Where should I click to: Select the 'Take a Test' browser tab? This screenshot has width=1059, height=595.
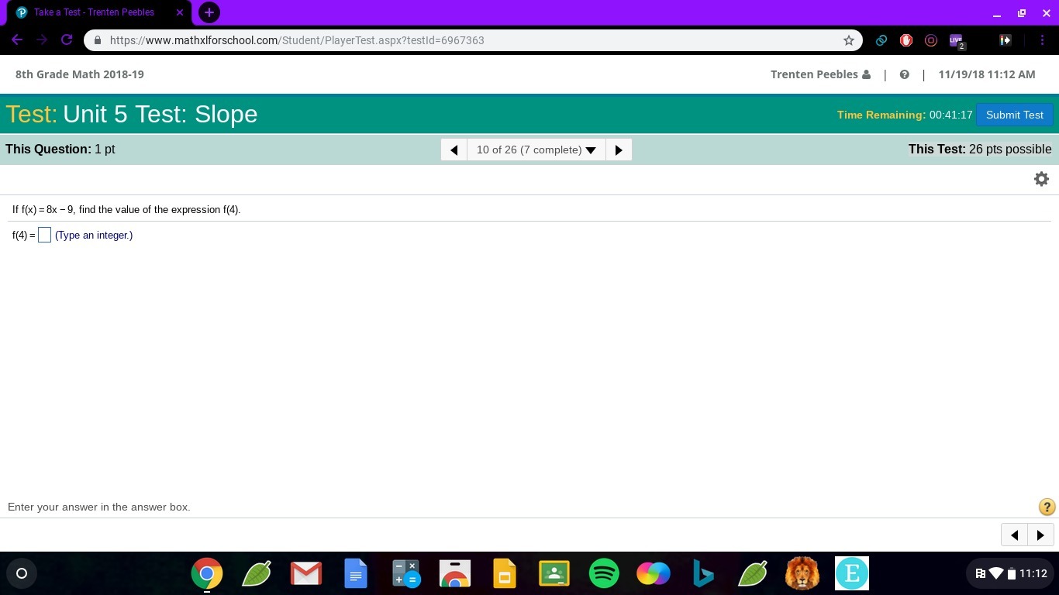point(97,12)
